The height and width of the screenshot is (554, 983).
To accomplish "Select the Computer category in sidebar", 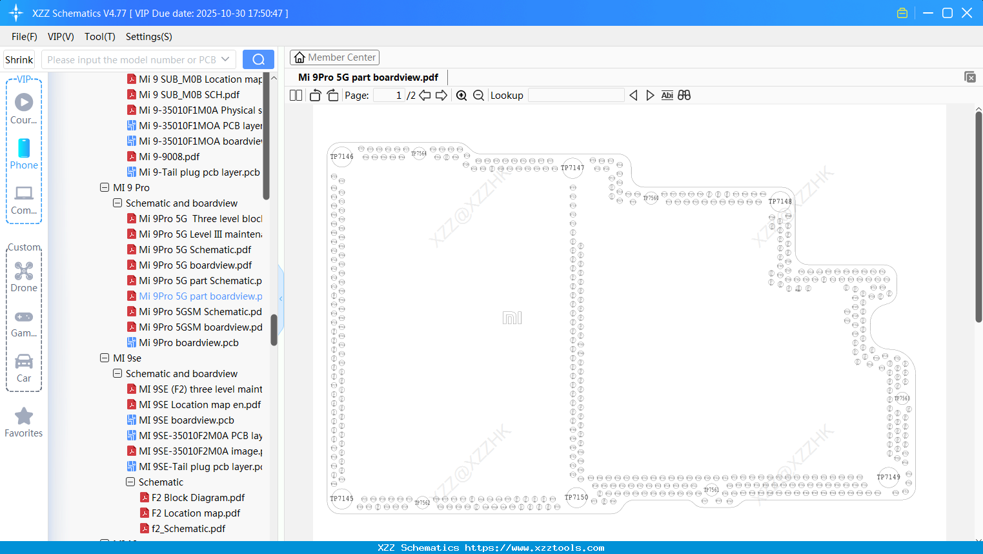I will point(24,200).
